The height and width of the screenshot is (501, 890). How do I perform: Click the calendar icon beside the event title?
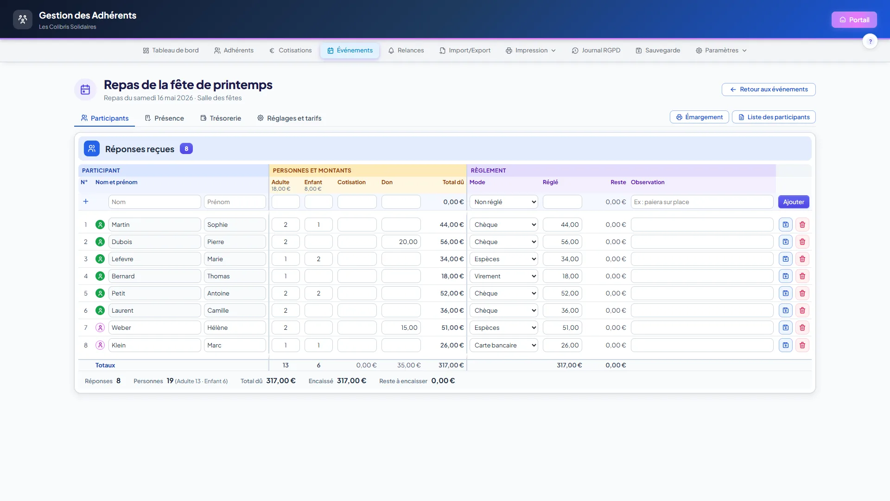click(x=85, y=90)
